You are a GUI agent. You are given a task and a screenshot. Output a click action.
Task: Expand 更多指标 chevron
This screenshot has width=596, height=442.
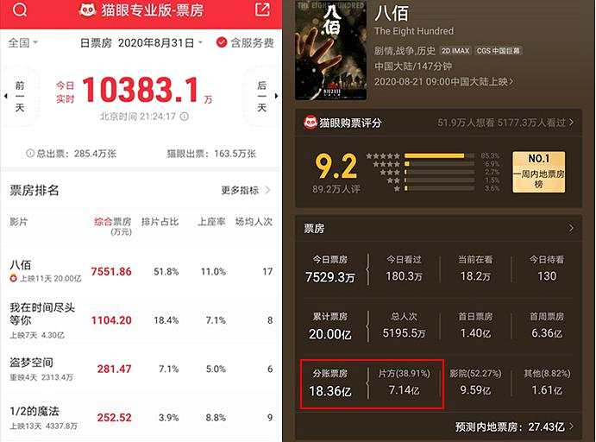[x=268, y=190]
